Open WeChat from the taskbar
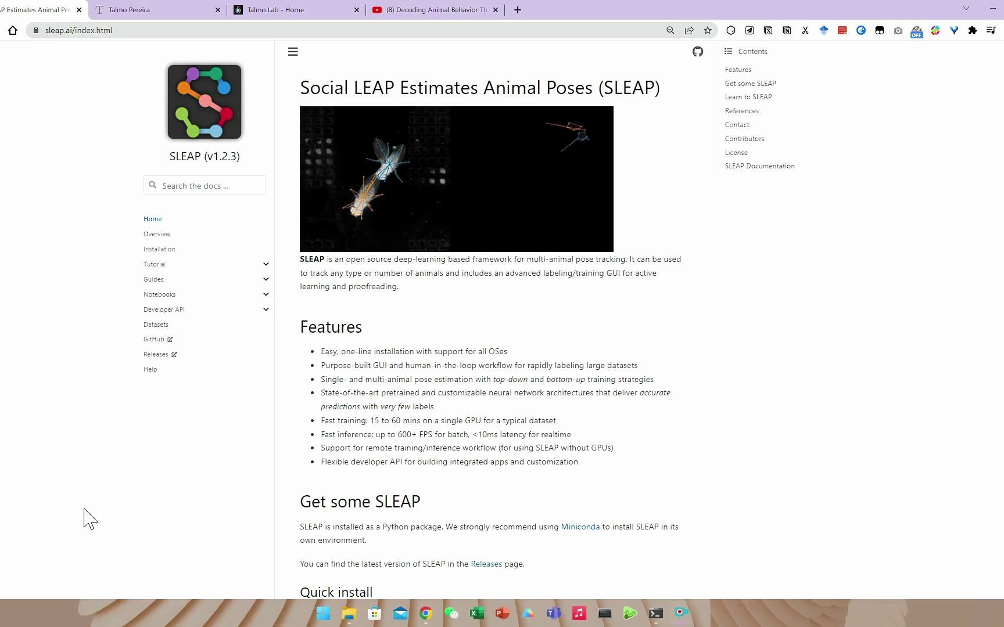The image size is (1004, 627). (451, 613)
